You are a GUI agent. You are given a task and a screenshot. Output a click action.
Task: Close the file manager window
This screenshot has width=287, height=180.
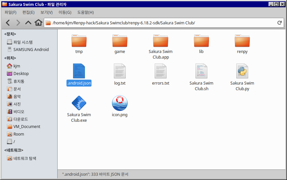tap(282, 4)
